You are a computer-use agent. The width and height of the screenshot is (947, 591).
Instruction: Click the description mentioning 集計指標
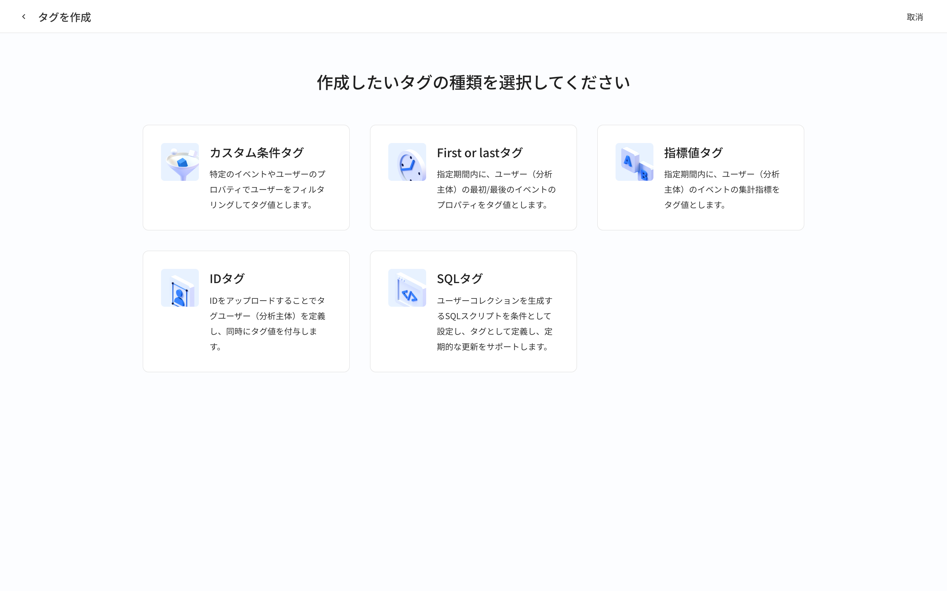[722, 190]
